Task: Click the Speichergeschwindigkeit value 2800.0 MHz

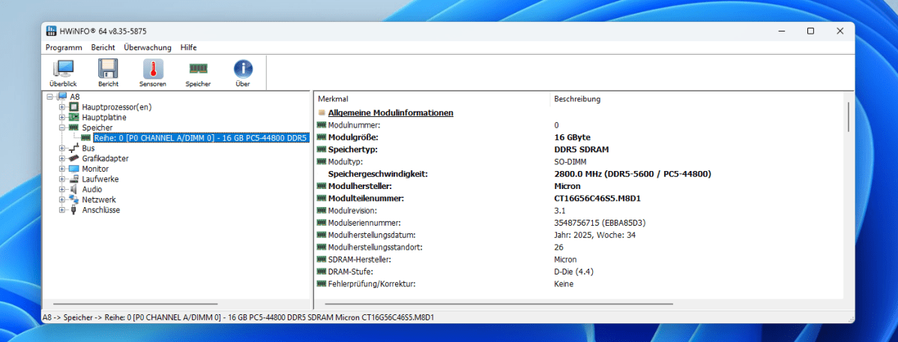Action: pos(633,174)
